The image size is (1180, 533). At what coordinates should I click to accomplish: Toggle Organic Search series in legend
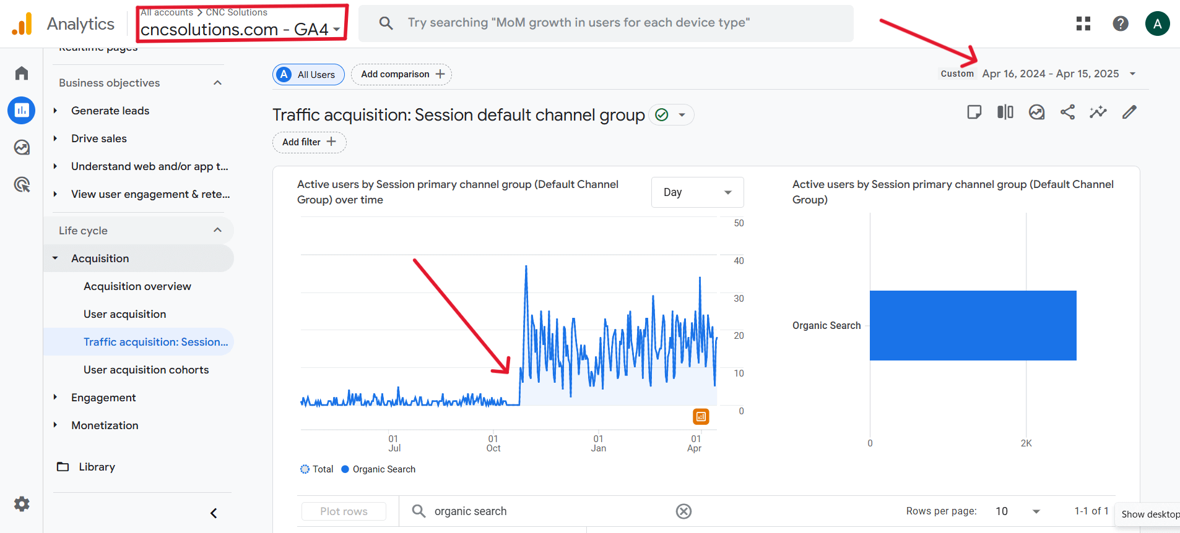pyautogui.click(x=378, y=469)
